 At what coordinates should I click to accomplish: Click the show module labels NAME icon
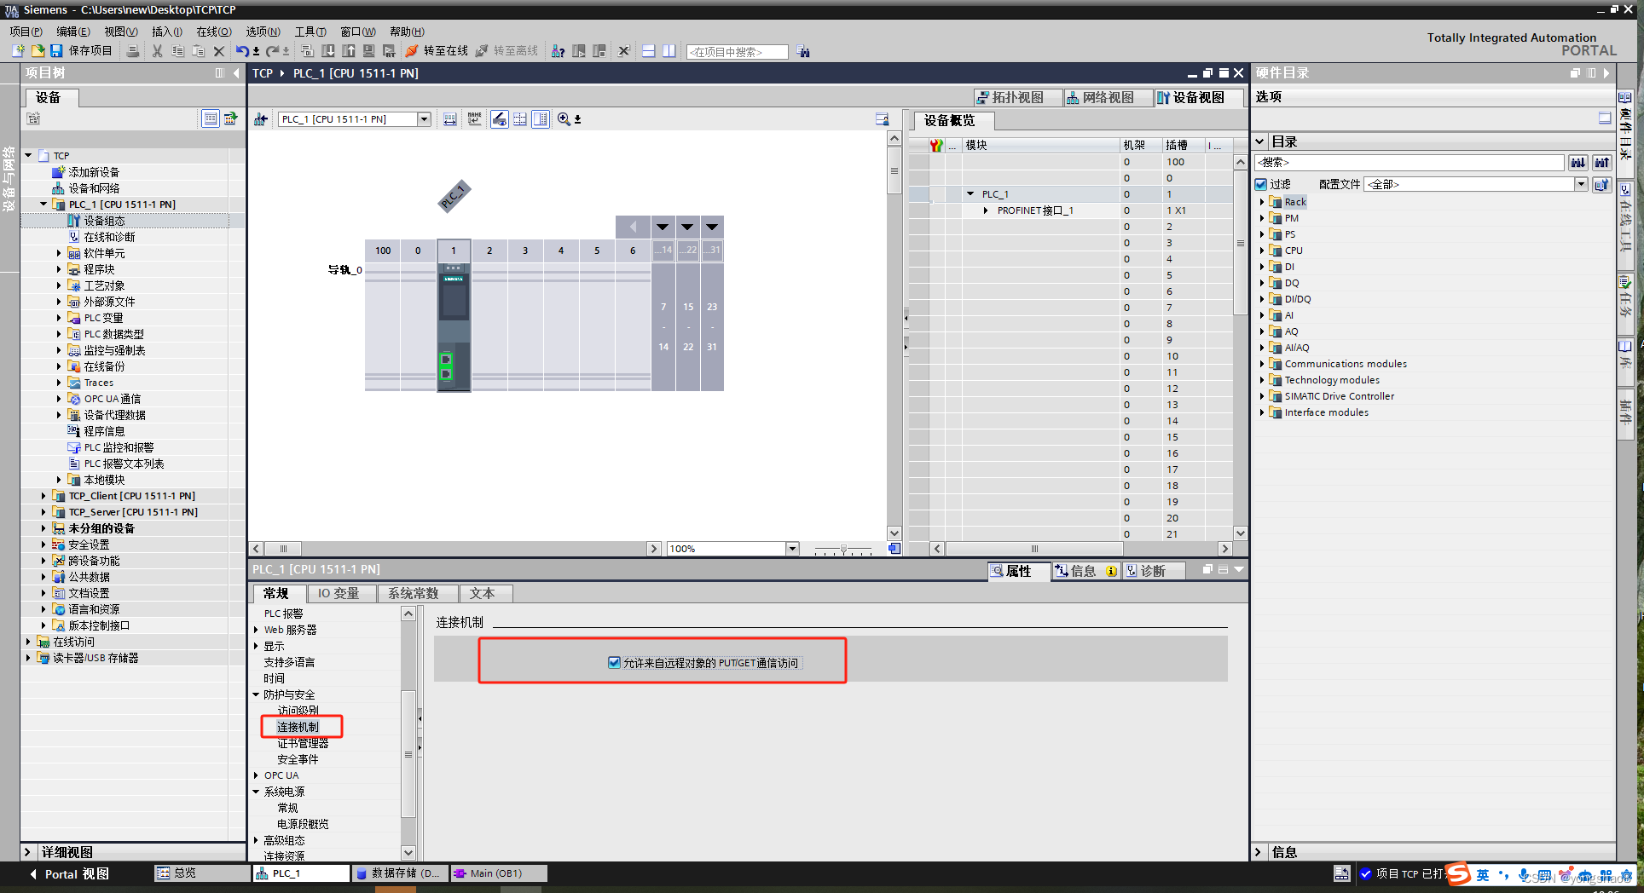click(x=474, y=119)
